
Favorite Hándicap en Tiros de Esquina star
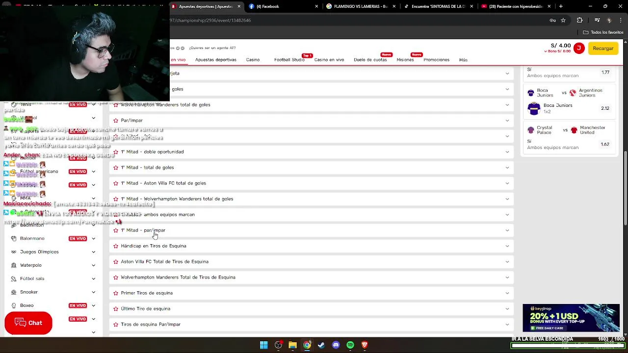click(x=116, y=246)
